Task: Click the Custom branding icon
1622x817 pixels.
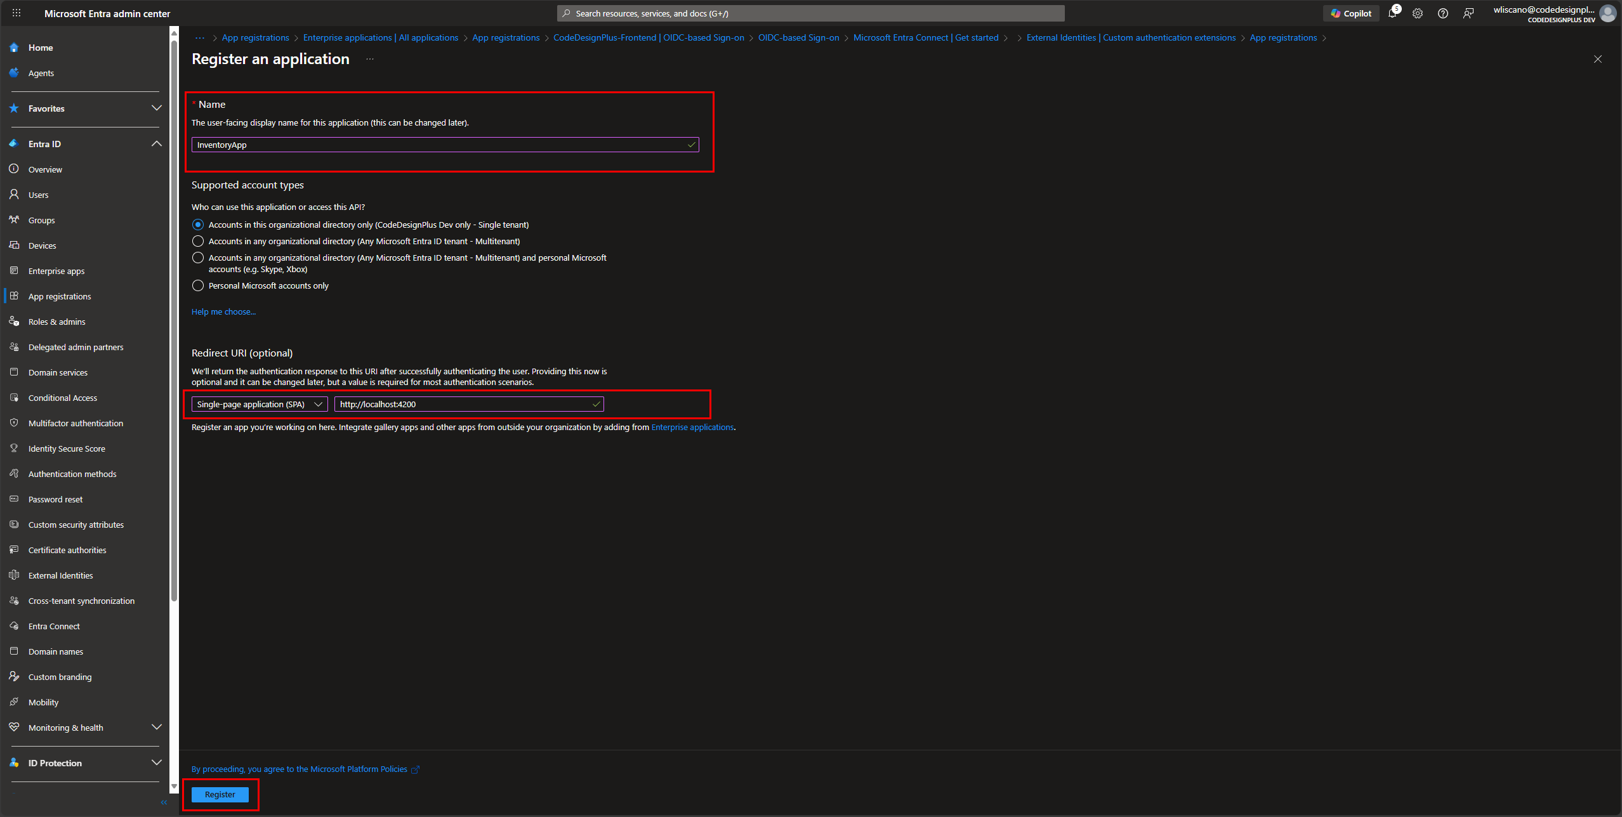Action: click(14, 676)
